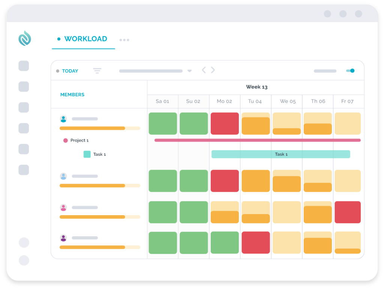Click the purple member's capacity bar
The image size is (384, 289).
[100, 247]
